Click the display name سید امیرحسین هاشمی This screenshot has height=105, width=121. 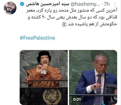click(x=47, y=4)
